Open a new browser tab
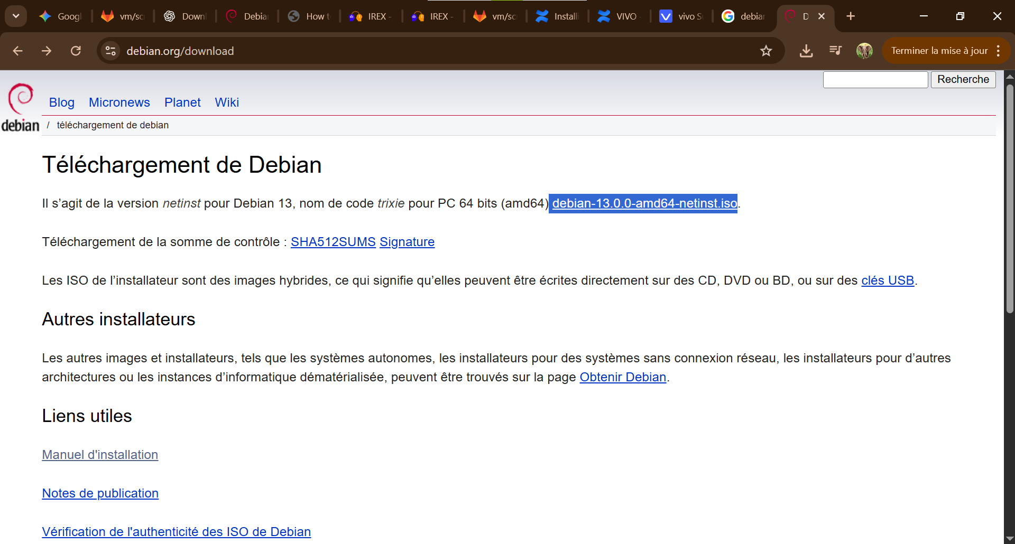Image resolution: width=1015 pixels, height=544 pixels. pyautogui.click(x=851, y=16)
